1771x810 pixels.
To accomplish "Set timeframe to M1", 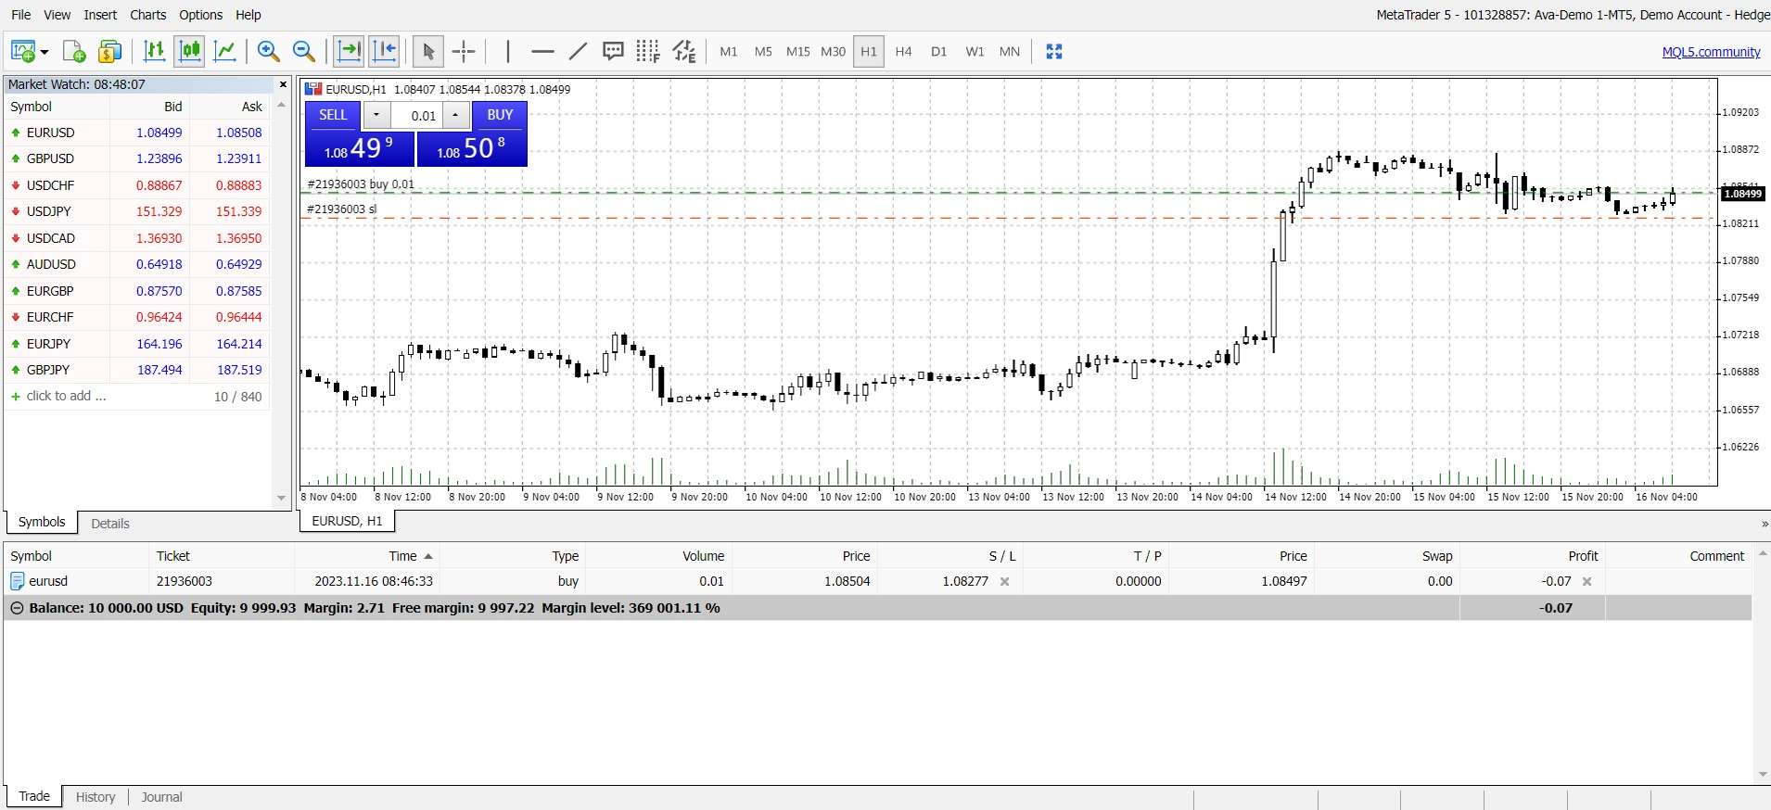I will [729, 52].
